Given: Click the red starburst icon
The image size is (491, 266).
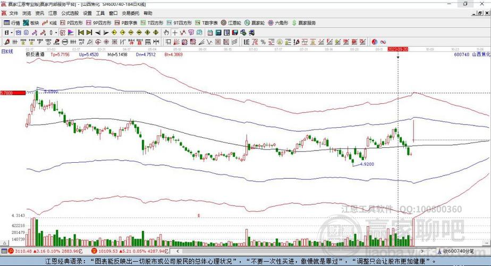Looking at the screenshot, I should (106, 41).
